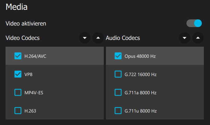Toggle the Video aktivieren switch
The width and height of the screenshot is (210, 125).
[x=194, y=23]
